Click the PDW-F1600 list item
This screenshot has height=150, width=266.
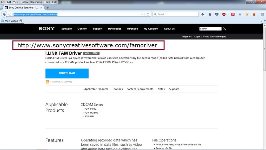pos(90,109)
